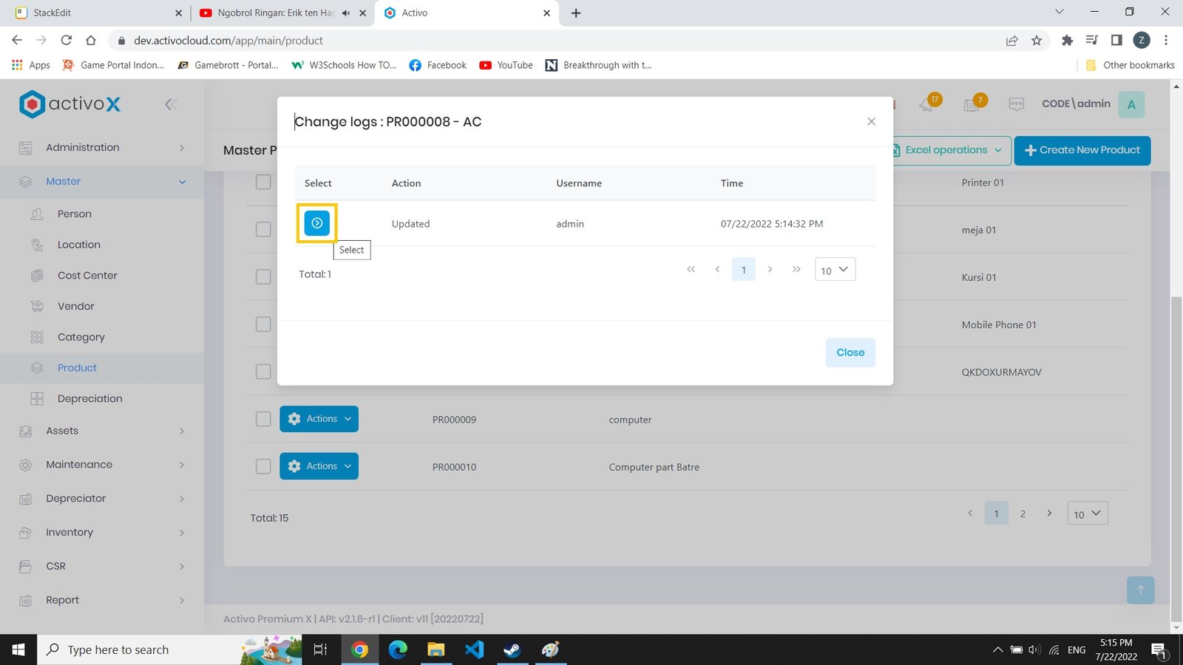Click the blue Select arrow for the Updated log

(316, 223)
